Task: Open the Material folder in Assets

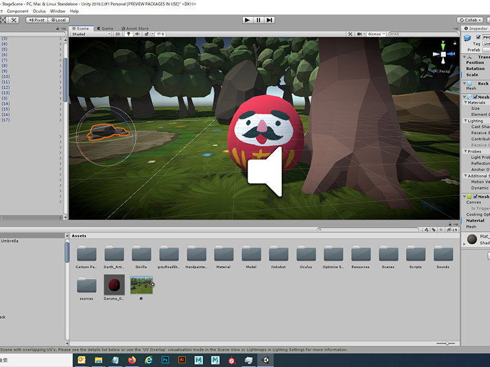Action: (x=224, y=257)
